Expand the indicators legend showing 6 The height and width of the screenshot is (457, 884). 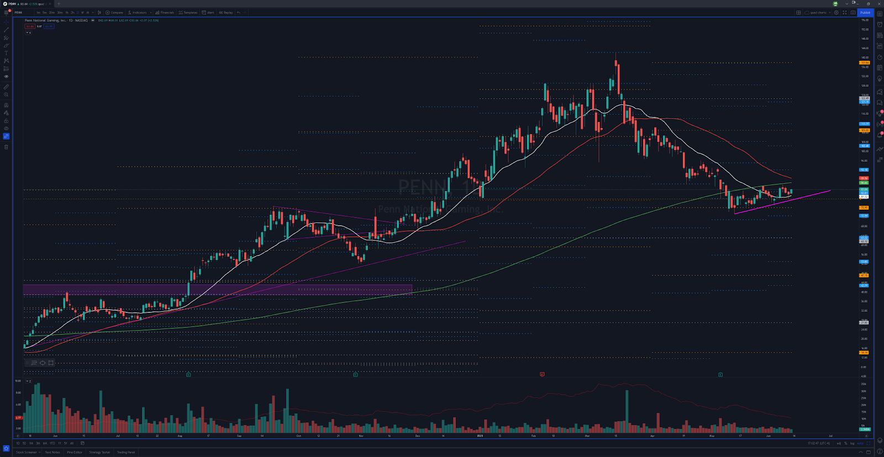click(x=28, y=33)
